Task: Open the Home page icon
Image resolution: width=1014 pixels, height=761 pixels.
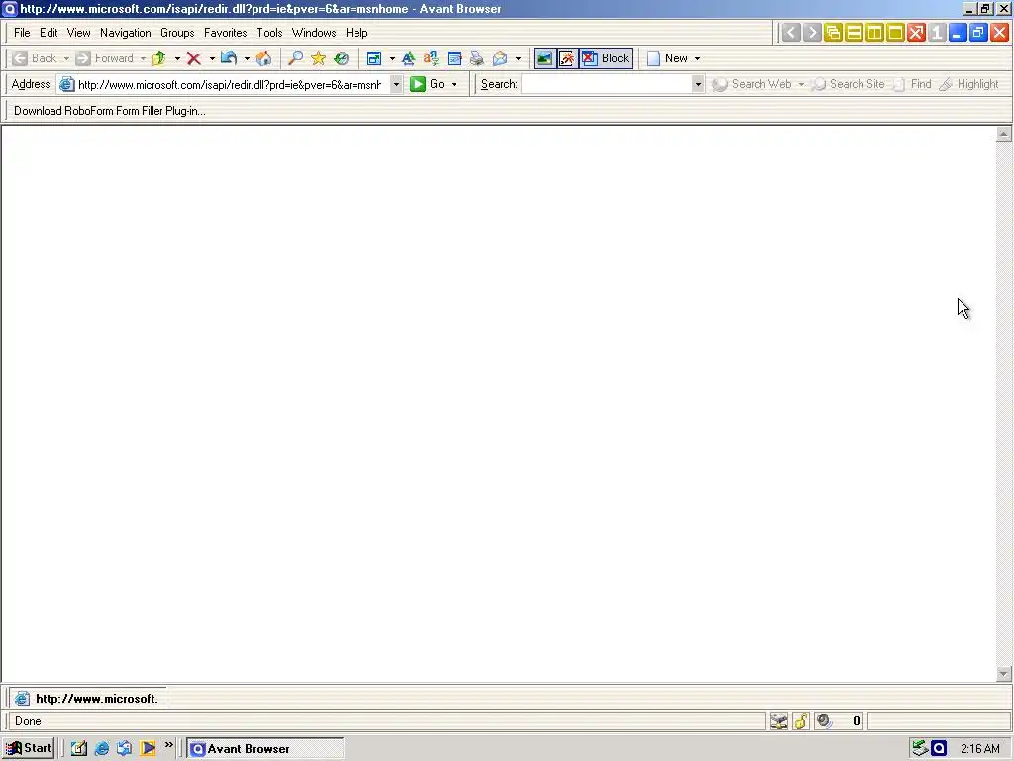Action: click(x=263, y=58)
